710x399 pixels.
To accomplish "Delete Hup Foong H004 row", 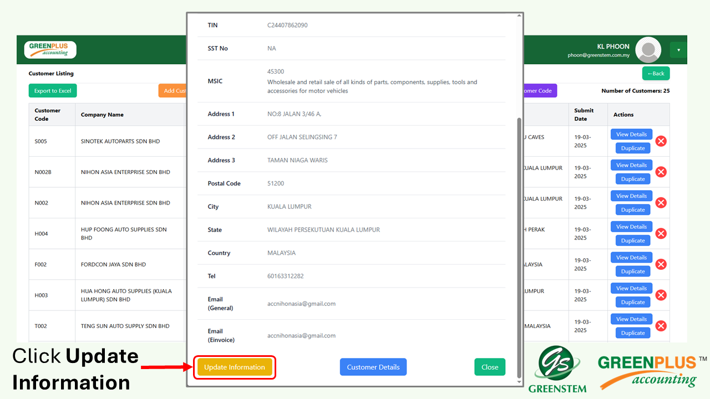I will [x=661, y=233].
